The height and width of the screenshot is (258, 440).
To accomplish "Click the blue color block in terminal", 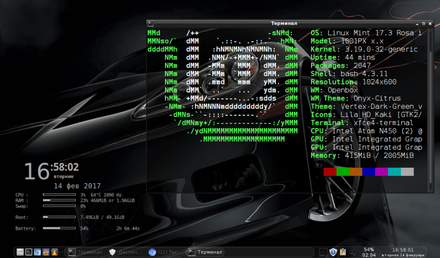I will pyautogui.click(x=369, y=172).
